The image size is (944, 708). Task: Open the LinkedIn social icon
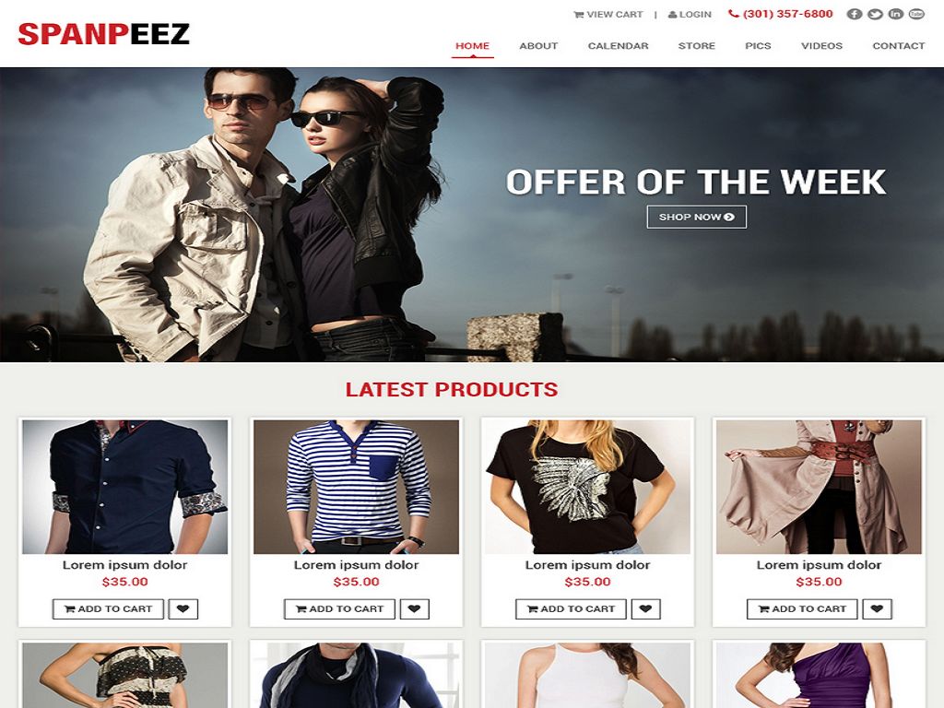pyautogui.click(x=896, y=14)
